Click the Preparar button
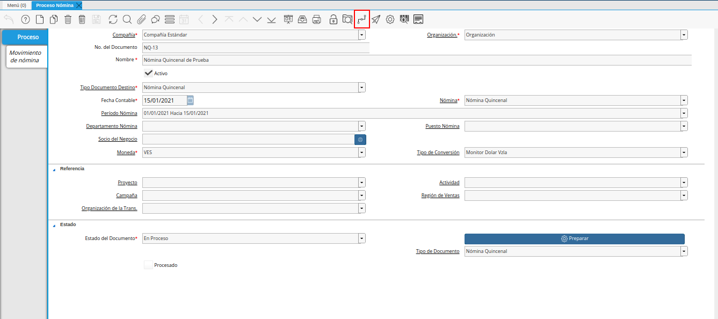 574,238
